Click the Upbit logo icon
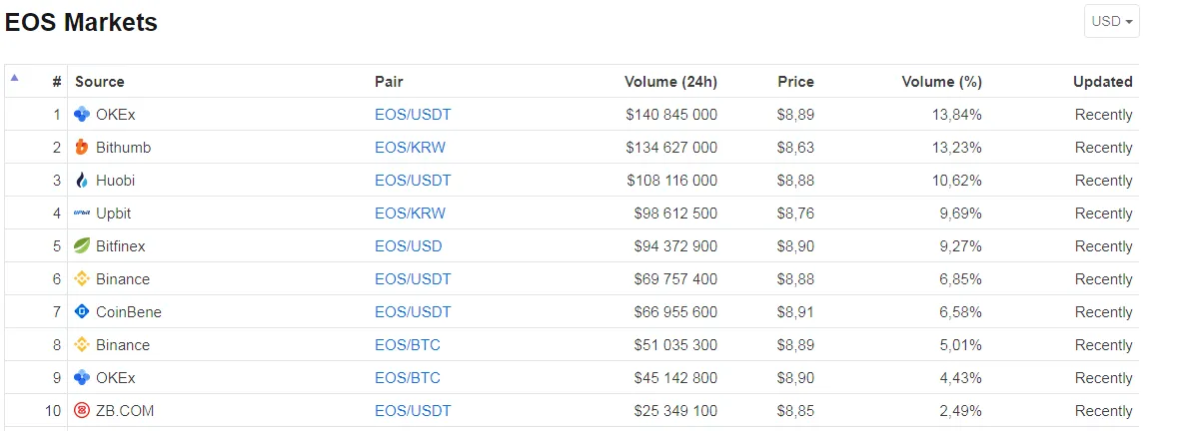 point(82,214)
